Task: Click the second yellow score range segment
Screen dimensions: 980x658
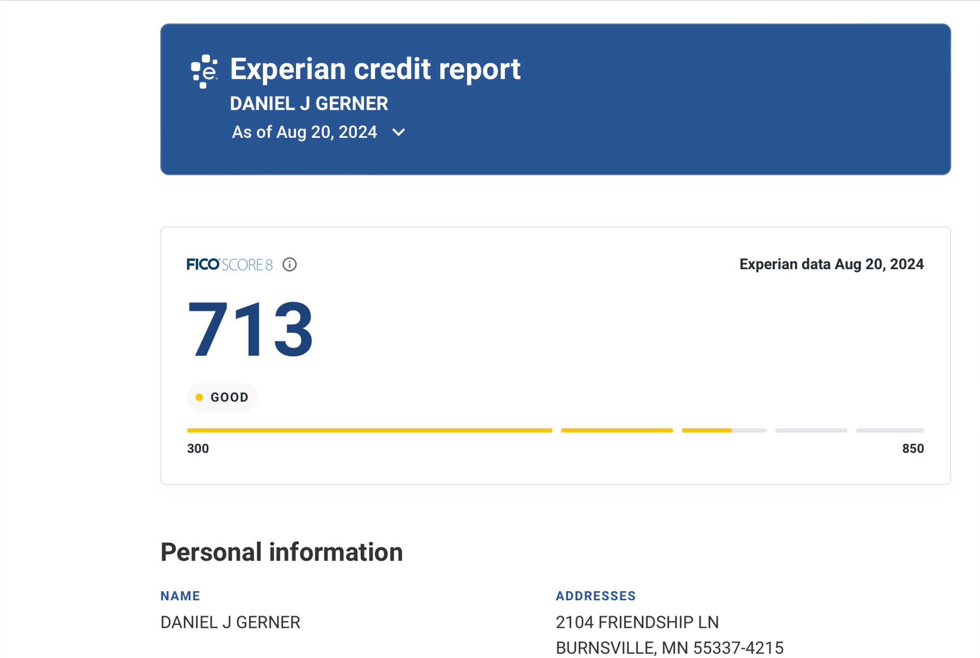Action: [617, 430]
